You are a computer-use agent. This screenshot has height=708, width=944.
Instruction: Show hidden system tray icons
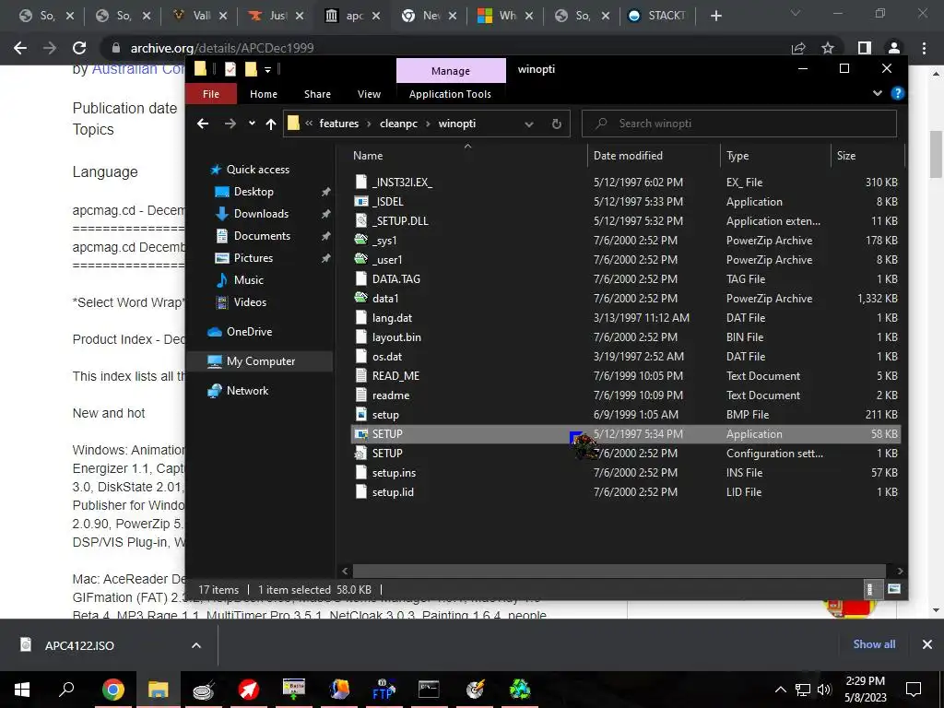[780, 690]
